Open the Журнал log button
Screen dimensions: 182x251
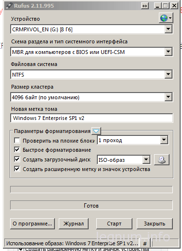click(74, 224)
